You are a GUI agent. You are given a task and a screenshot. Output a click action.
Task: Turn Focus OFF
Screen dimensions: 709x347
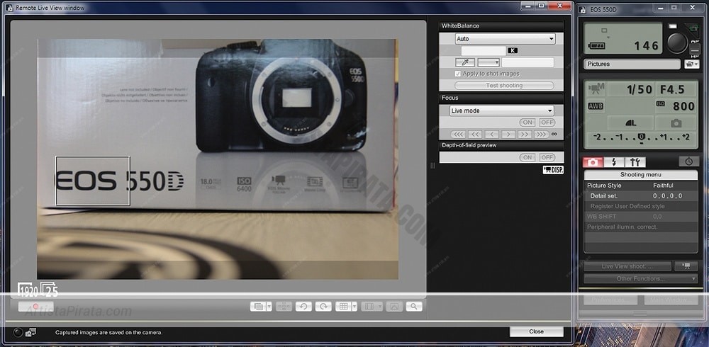click(547, 123)
